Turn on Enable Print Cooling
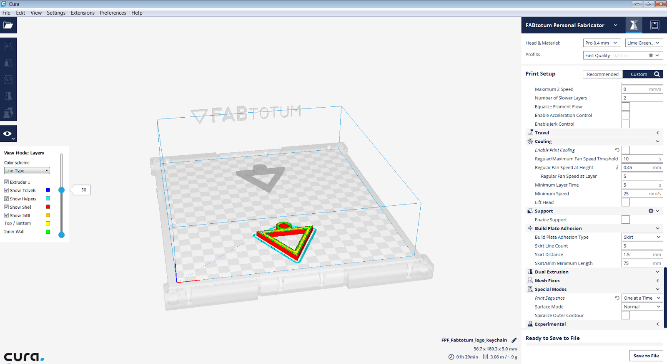The image size is (667, 364). tap(626, 150)
